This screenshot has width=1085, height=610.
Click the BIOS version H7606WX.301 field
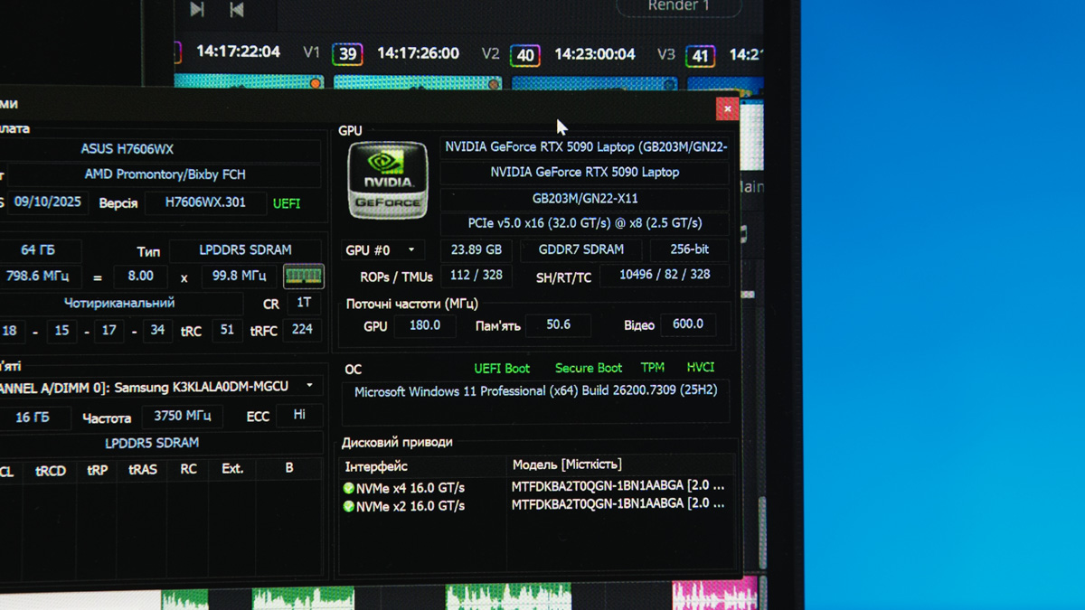205,202
